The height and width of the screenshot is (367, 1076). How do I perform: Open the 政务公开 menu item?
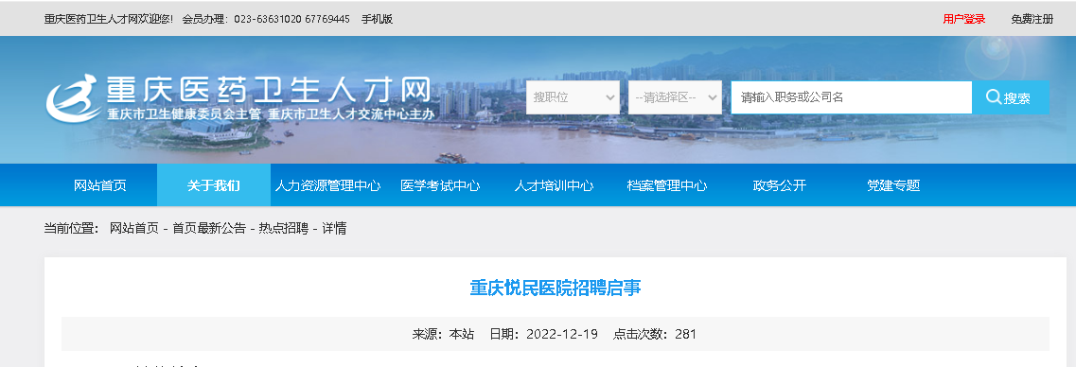[780, 185]
